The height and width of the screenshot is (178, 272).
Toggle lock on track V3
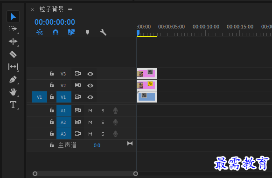[x=52, y=74]
